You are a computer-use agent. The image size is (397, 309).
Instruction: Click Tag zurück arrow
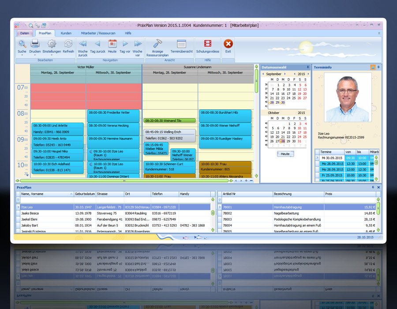(x=98, y=44)
